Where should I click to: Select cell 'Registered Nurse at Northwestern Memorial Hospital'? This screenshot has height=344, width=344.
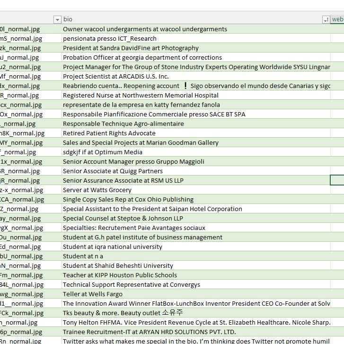point(196,95)
